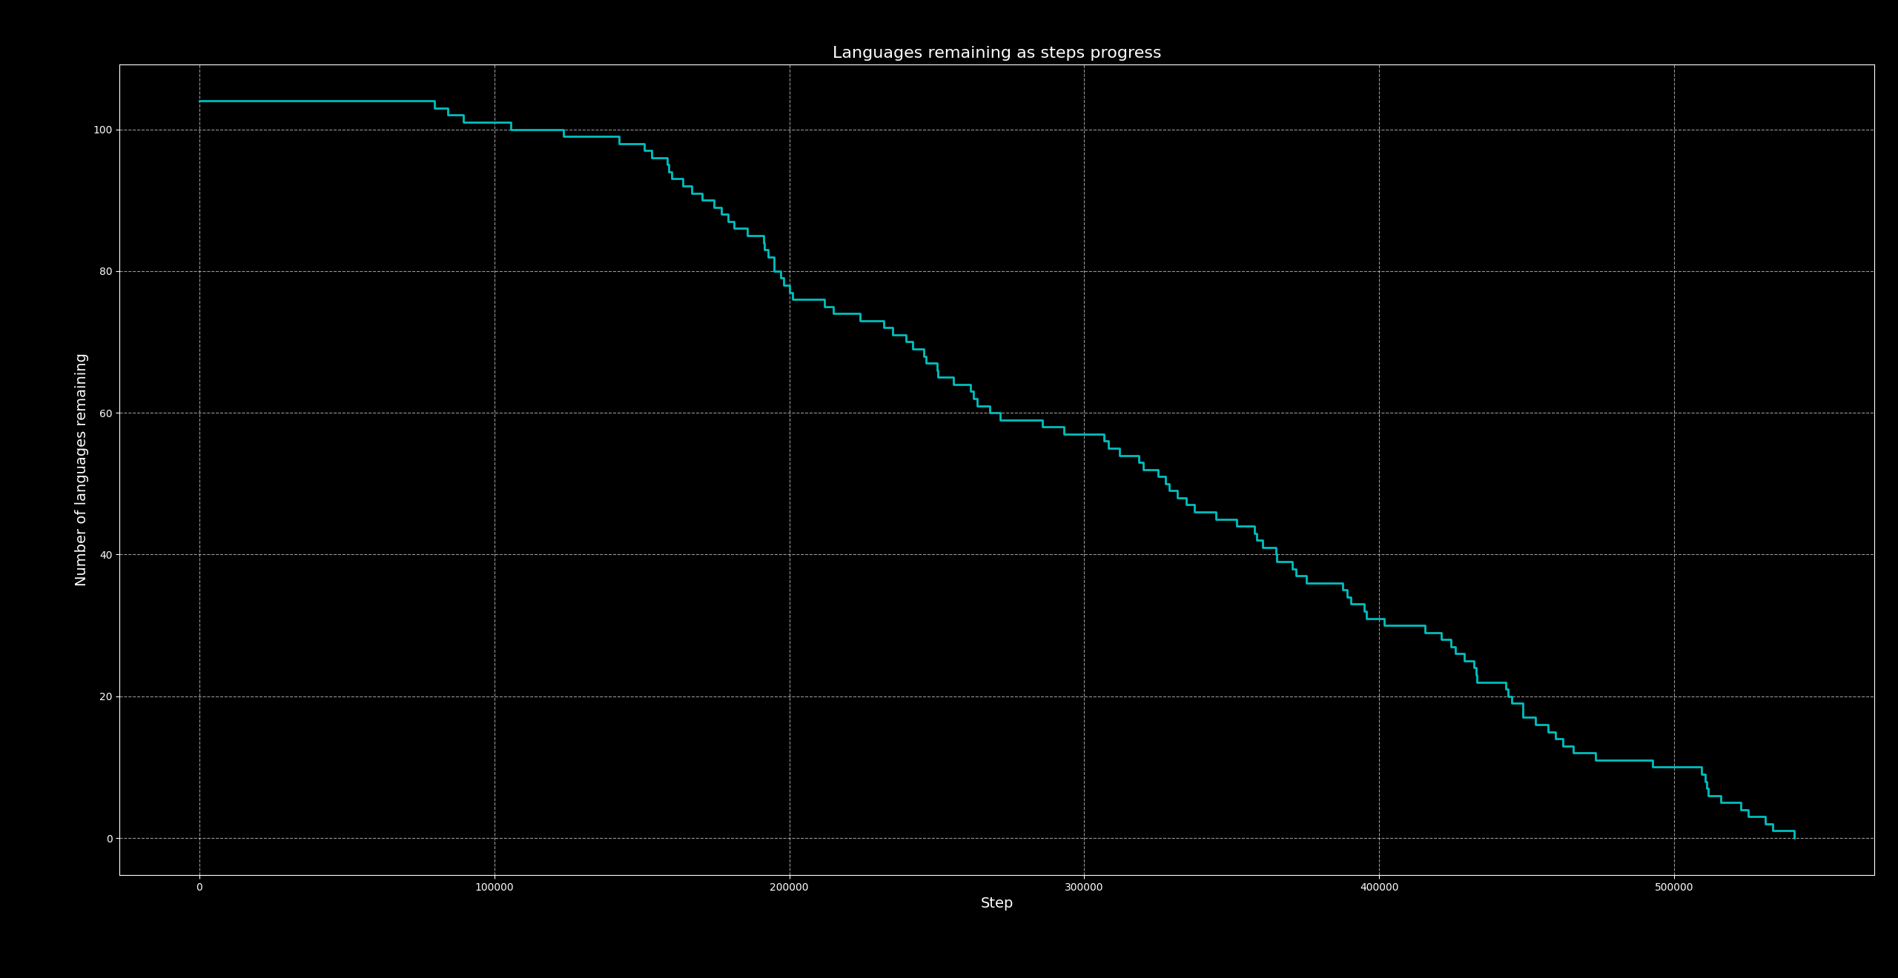Click the x-axis tick label 500000
The height and width of the screenshot is (978, 1898).
point(1673,887)
